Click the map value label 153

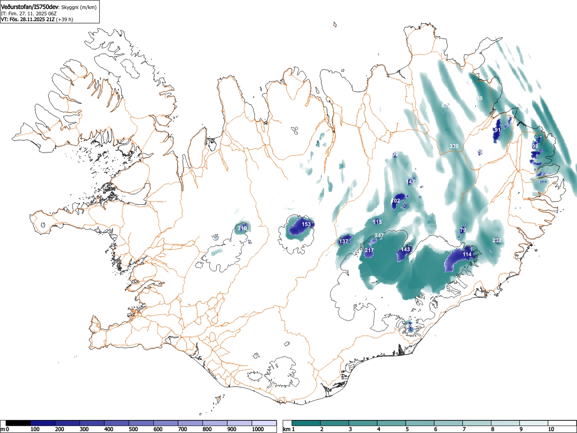306,224
